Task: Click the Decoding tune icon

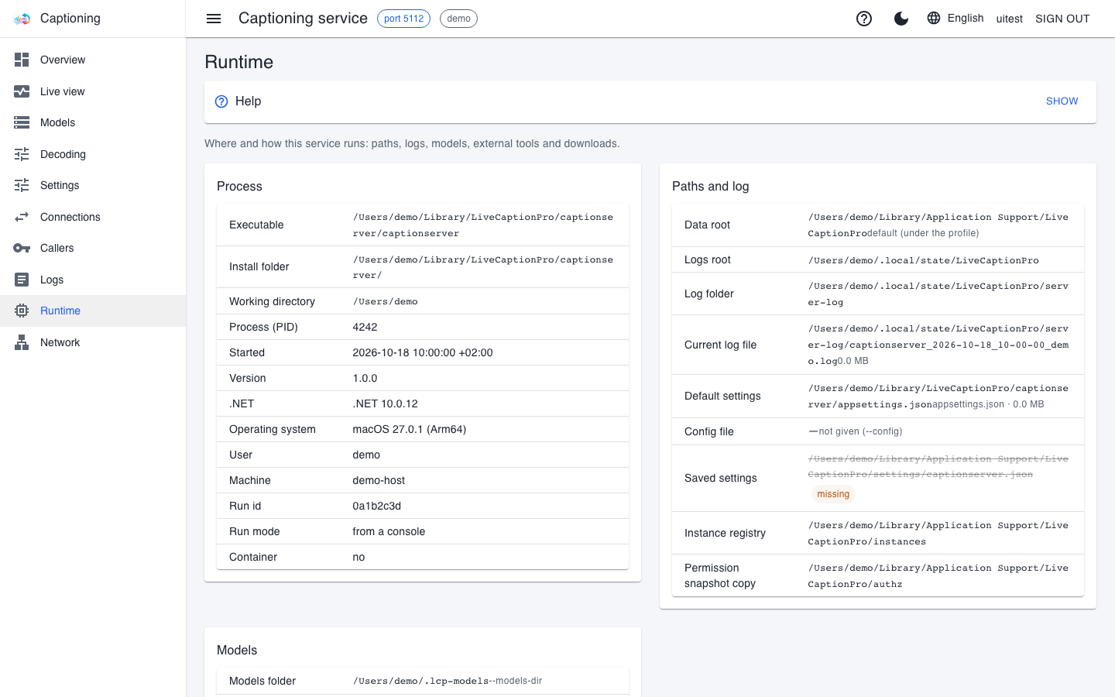Action: click(x=22, y=154)
